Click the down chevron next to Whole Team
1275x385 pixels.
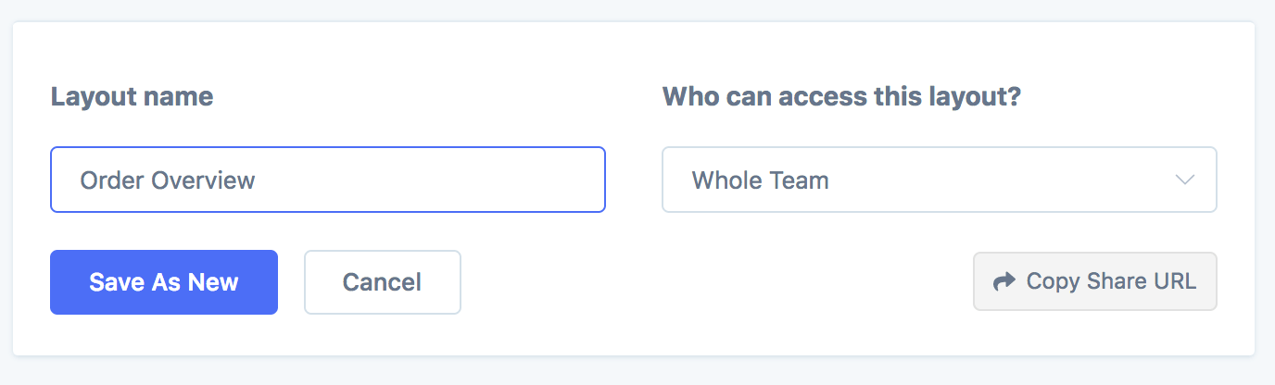[1184, 180]
